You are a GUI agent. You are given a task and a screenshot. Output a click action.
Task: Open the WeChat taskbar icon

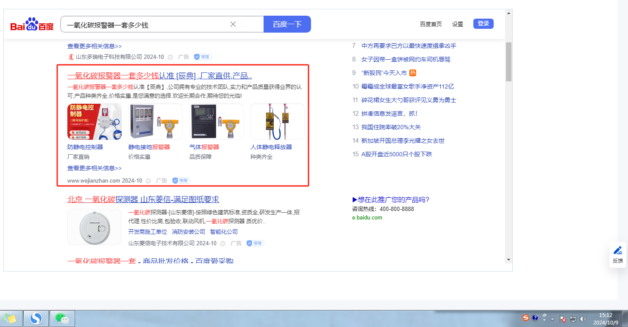tap(62, 318)
